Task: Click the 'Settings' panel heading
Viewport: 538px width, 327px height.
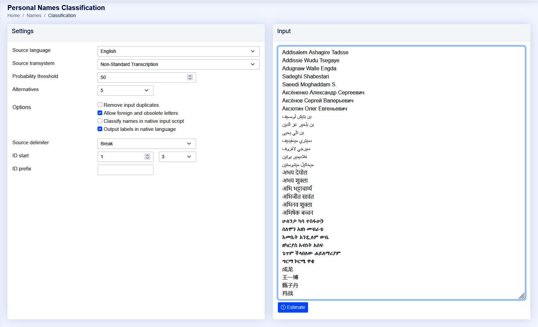Action: click(x=23, y=31)
